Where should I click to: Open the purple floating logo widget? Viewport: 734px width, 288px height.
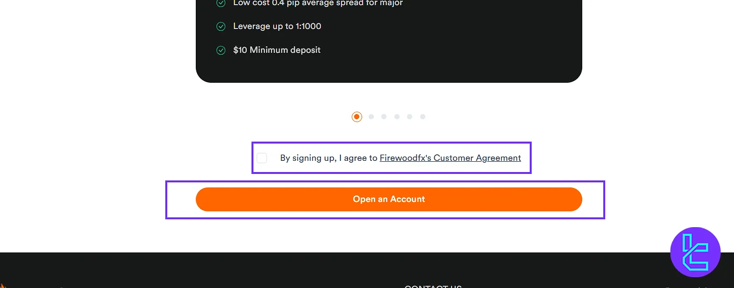pyautogui.click(x=695, y=252)
